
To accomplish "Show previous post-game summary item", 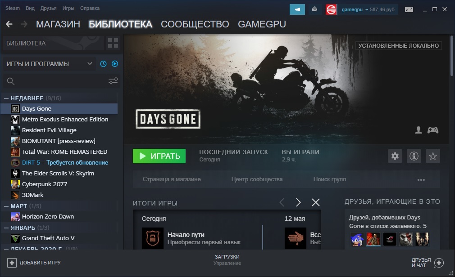I will pos(282,202).
